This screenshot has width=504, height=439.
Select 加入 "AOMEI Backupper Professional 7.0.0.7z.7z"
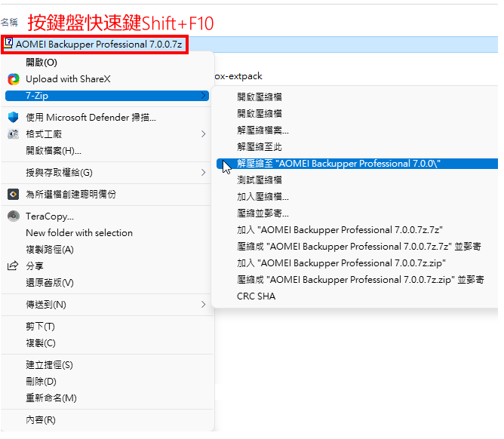[x=340, y=230]
